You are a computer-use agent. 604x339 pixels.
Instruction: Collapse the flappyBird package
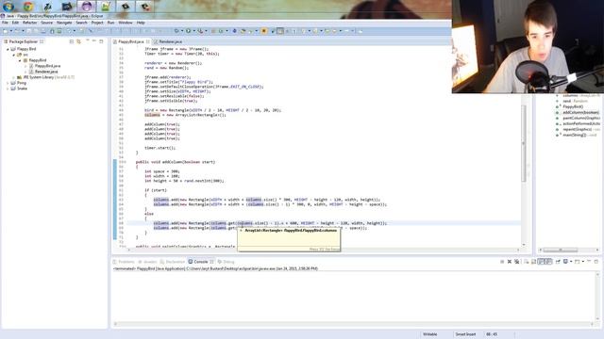[x=20, y=60]
